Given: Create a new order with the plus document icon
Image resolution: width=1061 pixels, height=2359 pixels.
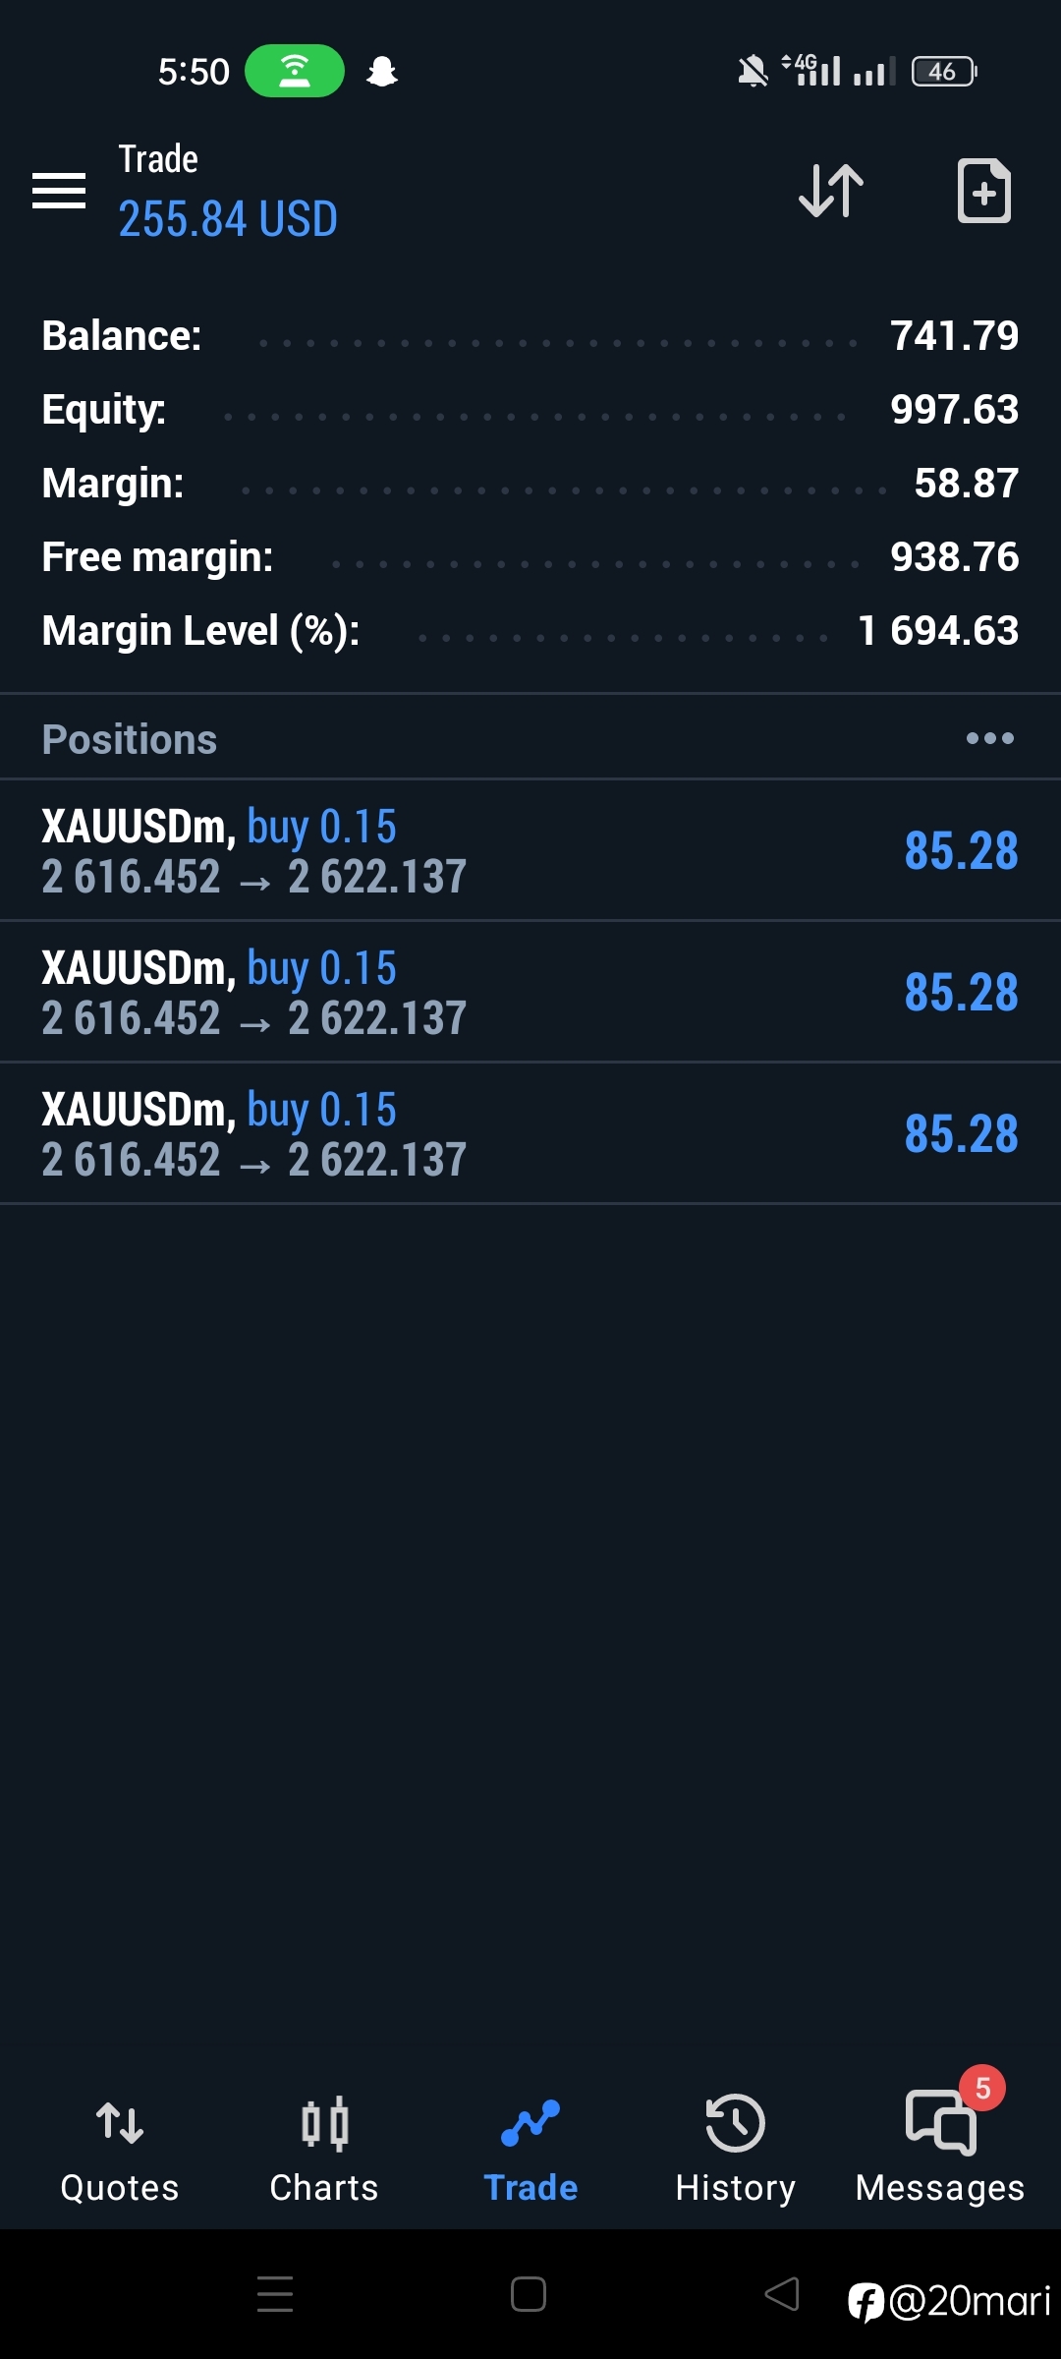Looking at the screenshot, I should tap(984, 191).
